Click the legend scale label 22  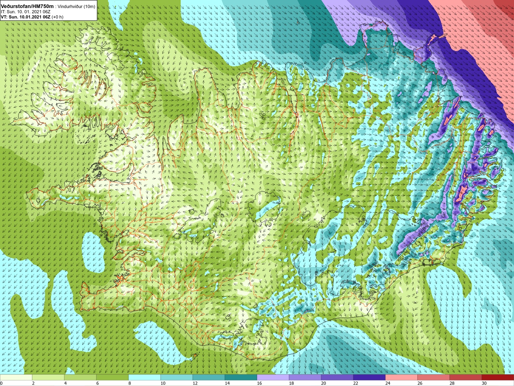click(x=356, y=383)
